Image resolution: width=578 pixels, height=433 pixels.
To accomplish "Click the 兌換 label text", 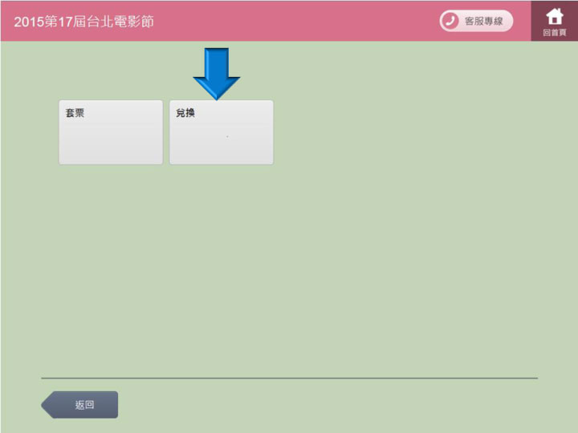I will tap(185, 113).
